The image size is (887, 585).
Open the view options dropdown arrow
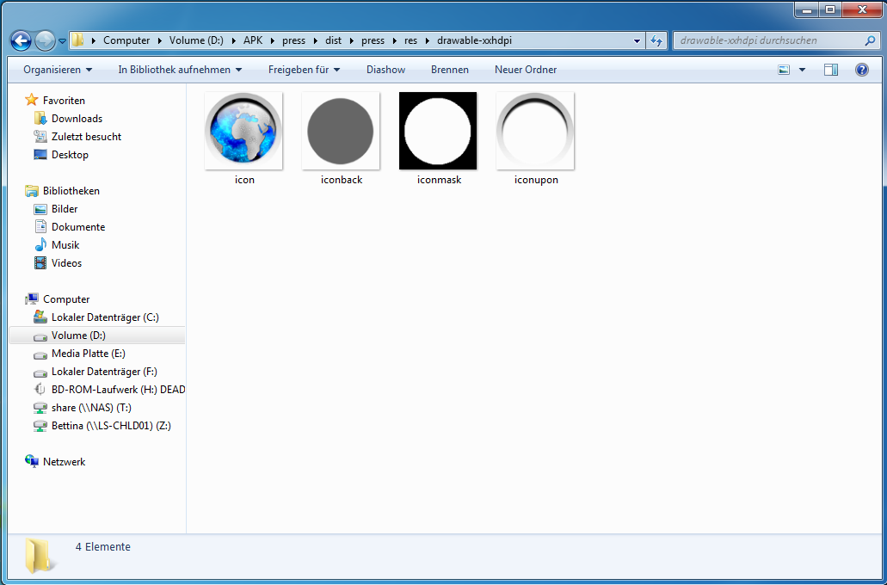click(x=803, y=70)
